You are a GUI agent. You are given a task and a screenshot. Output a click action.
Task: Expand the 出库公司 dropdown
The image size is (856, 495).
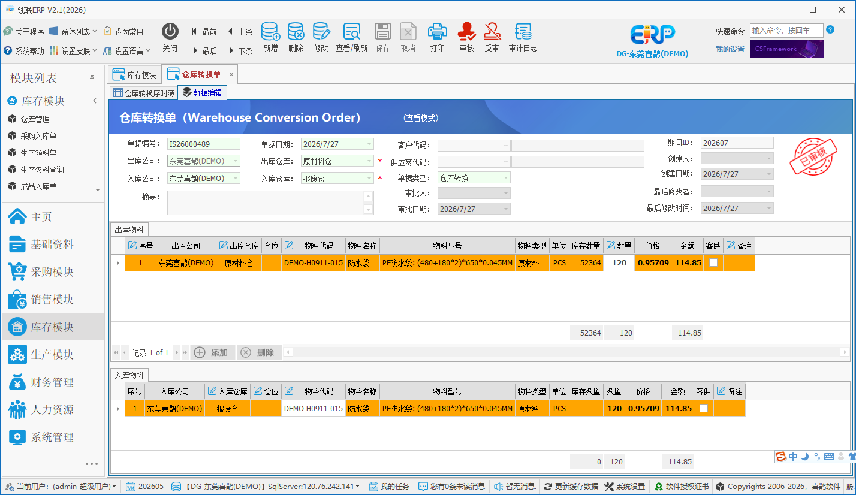235,161
